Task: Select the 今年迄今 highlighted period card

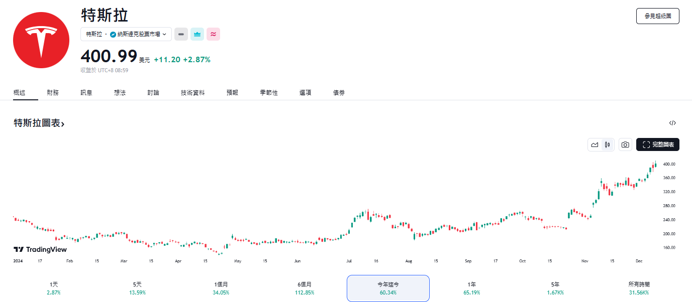Action: pyautogui.click(x=387, y=288)
